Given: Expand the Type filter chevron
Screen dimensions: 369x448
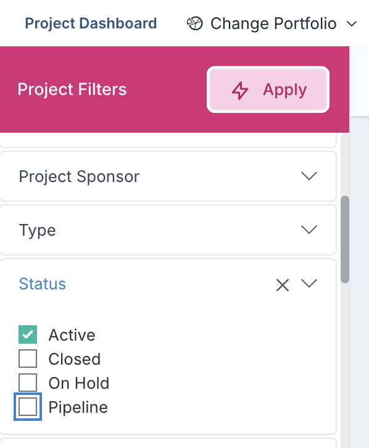Looking at the screenshot, I should 309,230.
